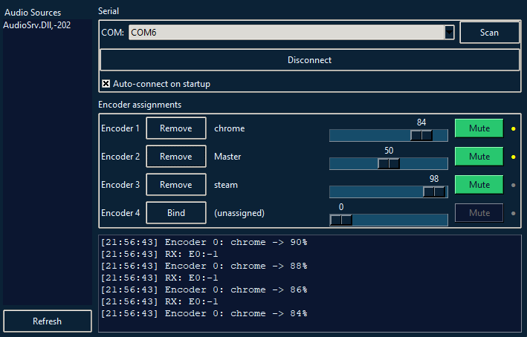Screen dimensions: 527x337
Task: Toggle Auto-connect on startup checkbox
Action: pos(106,84)
